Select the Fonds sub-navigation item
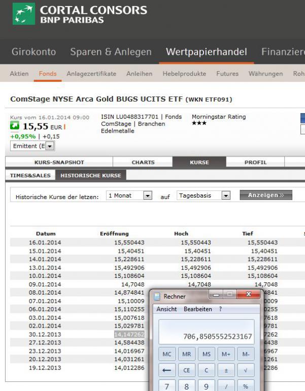The image size is (305, 391). 48,74
